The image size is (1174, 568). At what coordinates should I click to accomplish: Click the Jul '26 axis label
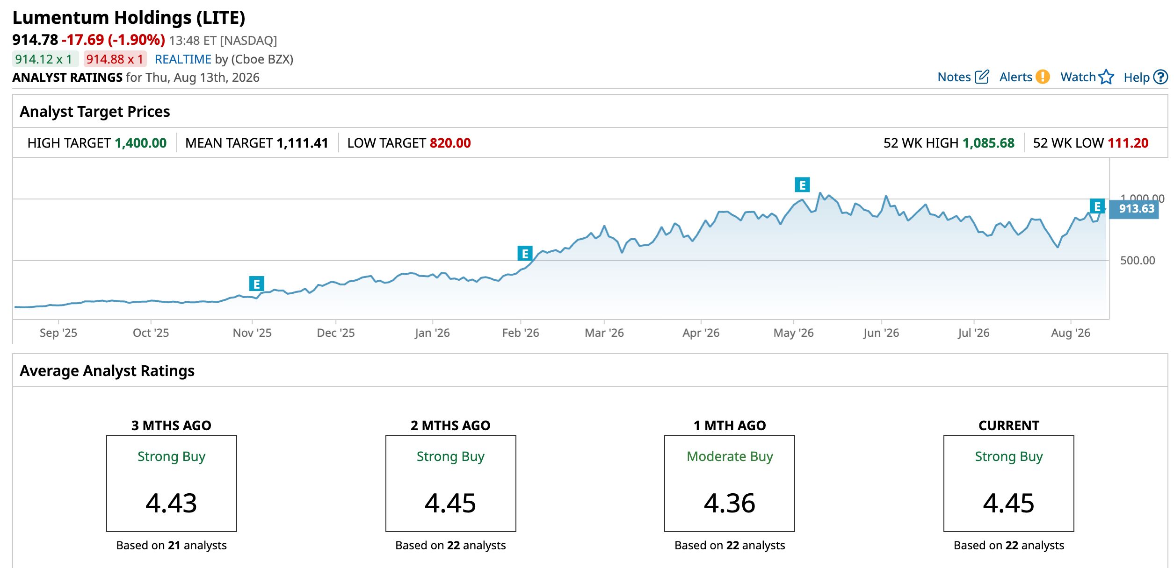tap(973, 333)
